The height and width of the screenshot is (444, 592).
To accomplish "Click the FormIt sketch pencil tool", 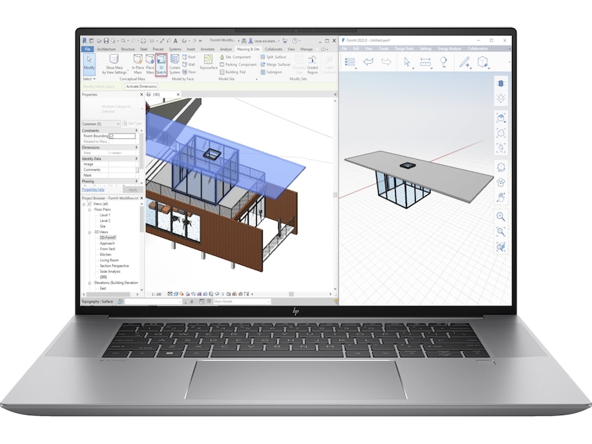I will pos(465,63).
